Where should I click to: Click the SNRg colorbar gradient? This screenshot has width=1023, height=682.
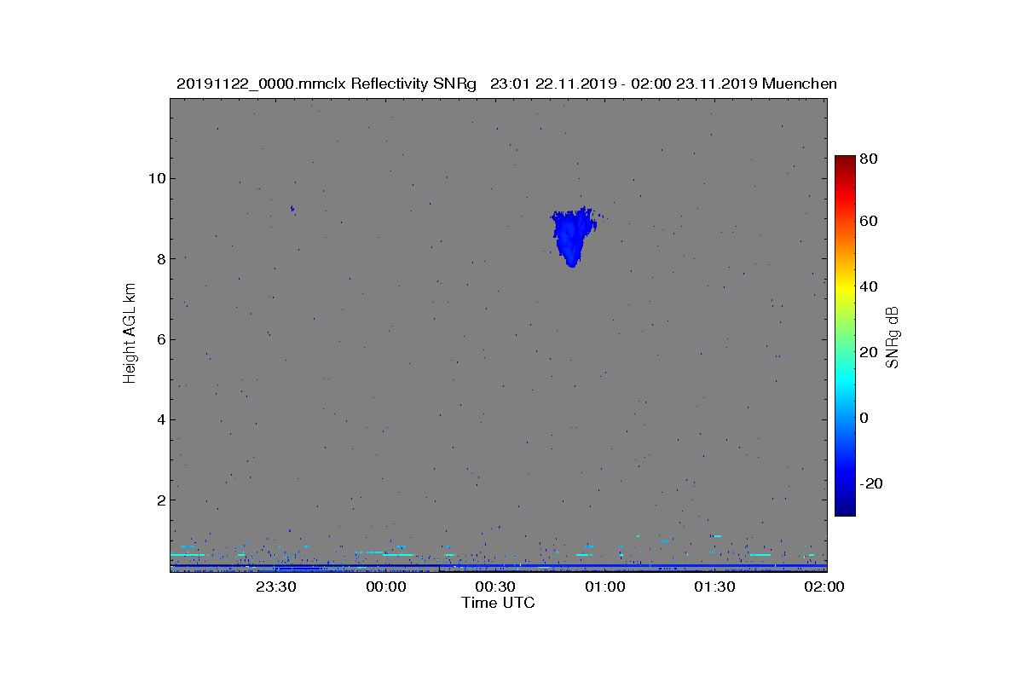[845, 336]
